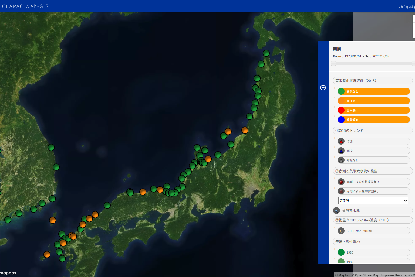This screenshot has height=277, width=415.
Task: Collapse the 富栄養化状況評価（2015） section
Action: click(373, 81)
